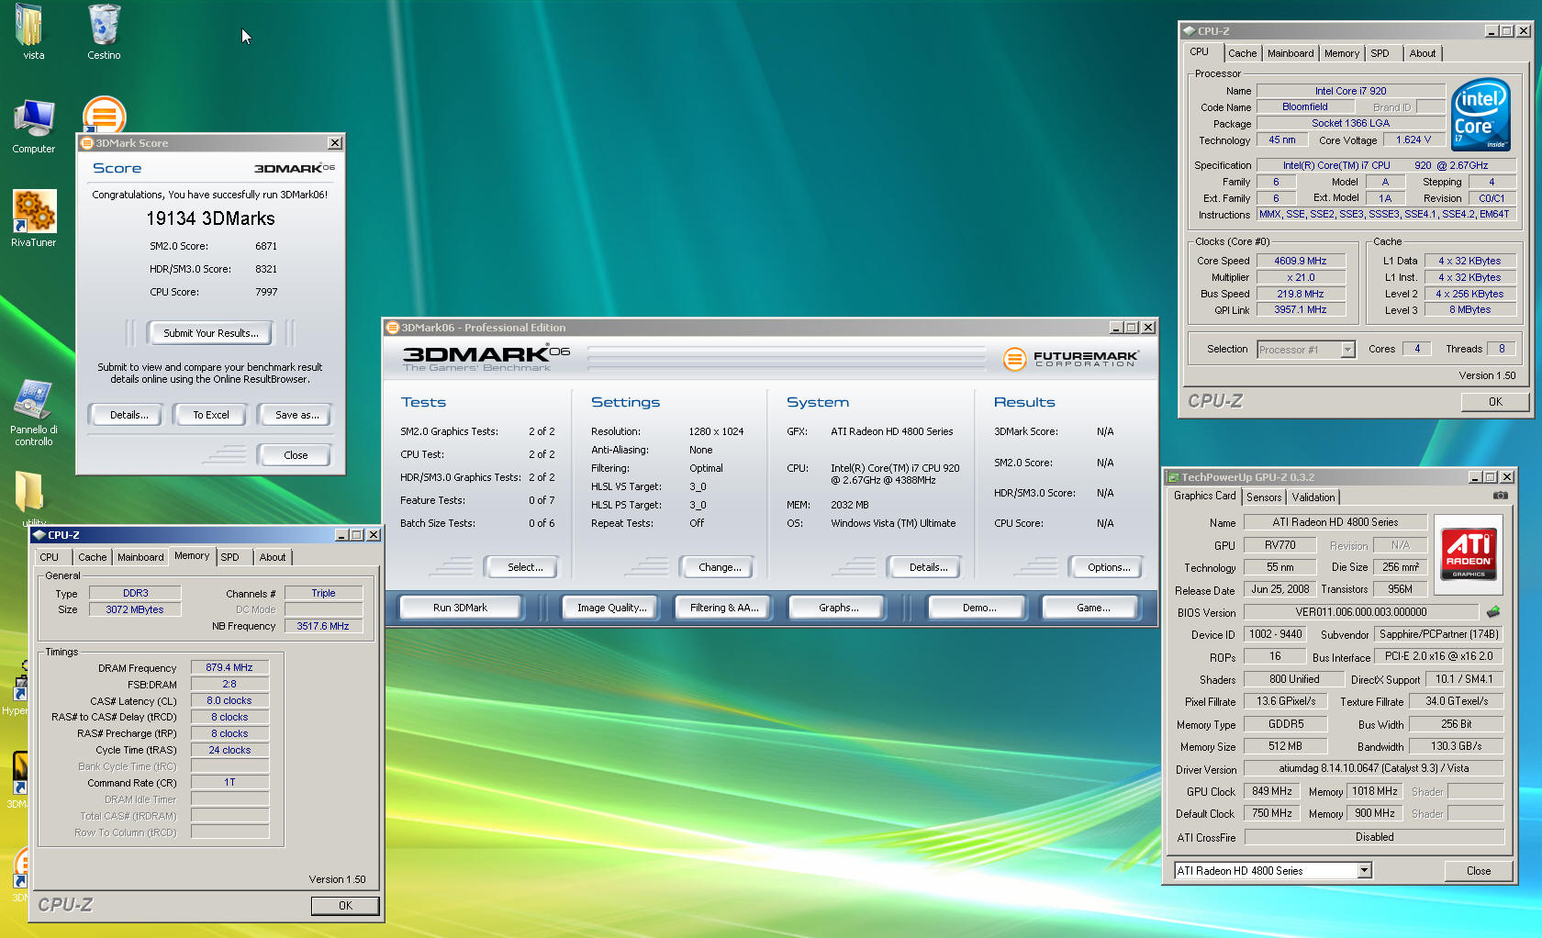The image size is (1542, 938).
Task: Click the BIOS save chip icon in GPU-Z
Action: click(x=1493, y=612)
